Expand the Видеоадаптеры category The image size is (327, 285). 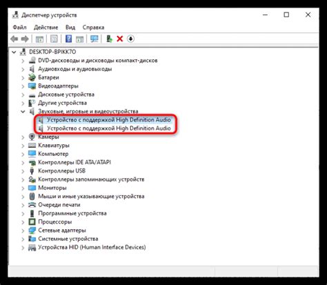click(23, 86)
